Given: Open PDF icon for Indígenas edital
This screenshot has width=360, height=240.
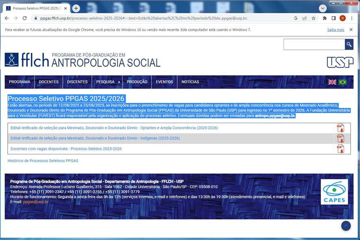Looking at the screenshot, I should point(340,139).
